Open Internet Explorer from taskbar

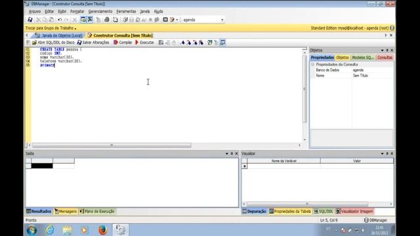tap(50, 230)
